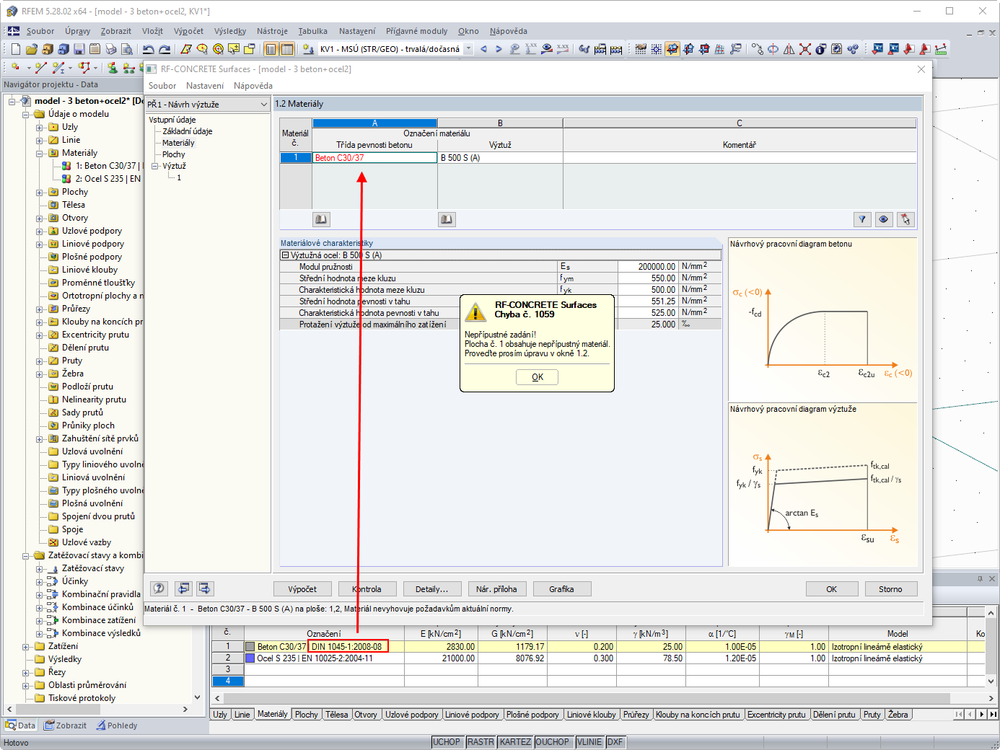Open the Přídavné moduly menu

[416, 31]
